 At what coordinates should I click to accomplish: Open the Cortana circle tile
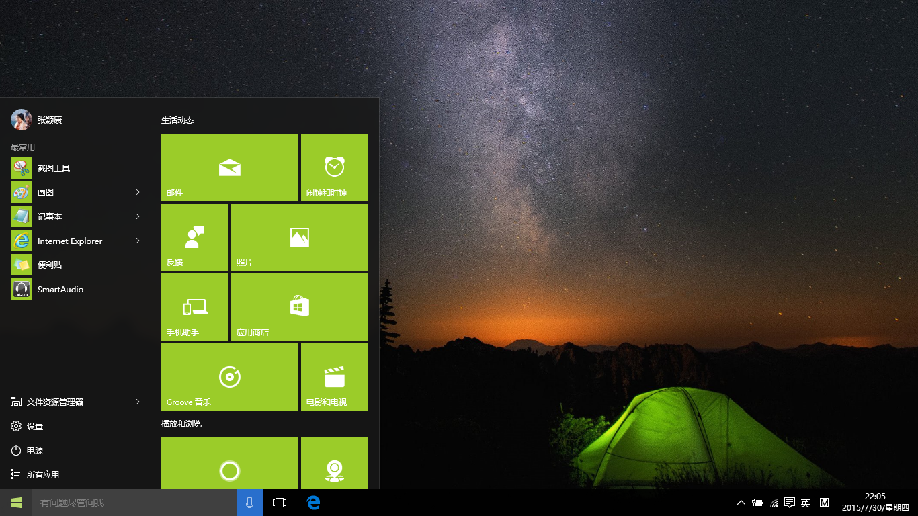point(230,464)
